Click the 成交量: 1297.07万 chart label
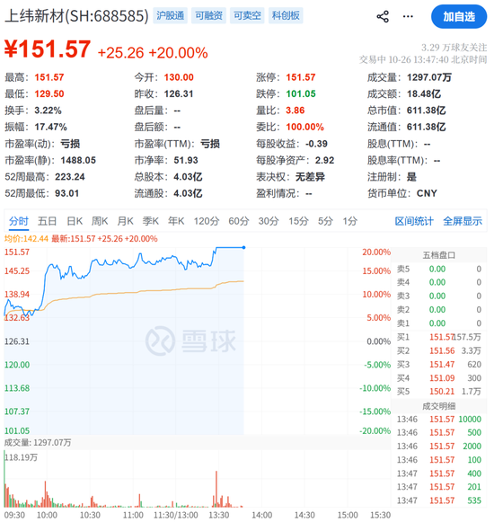 [x=38, y=443]
